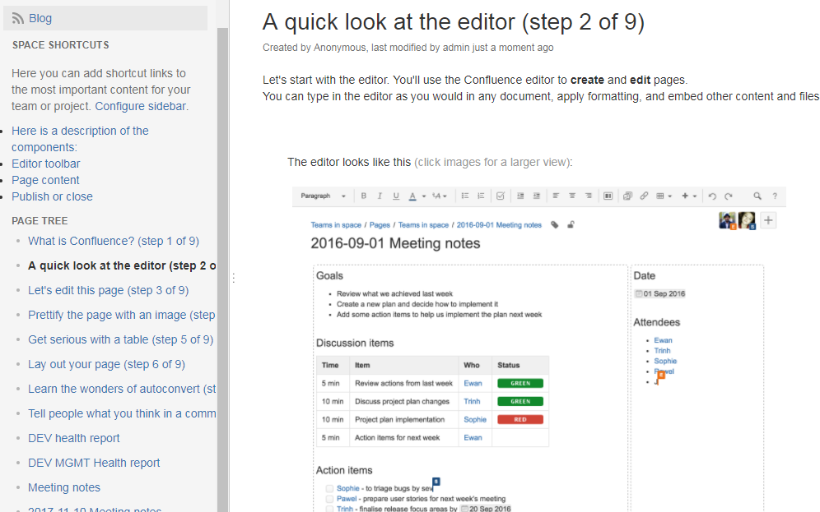Open the Publish or close shortcut link
Screen dimensions: 820x512
point(53,196)
